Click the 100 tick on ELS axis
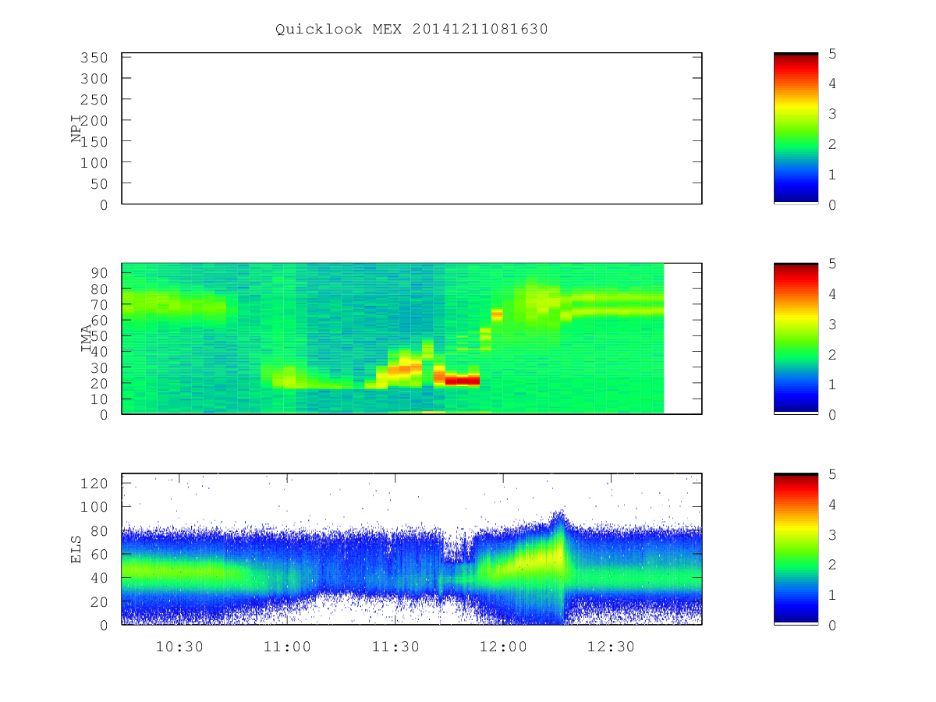This screenshot has width=936, height=702. (94, 507)
